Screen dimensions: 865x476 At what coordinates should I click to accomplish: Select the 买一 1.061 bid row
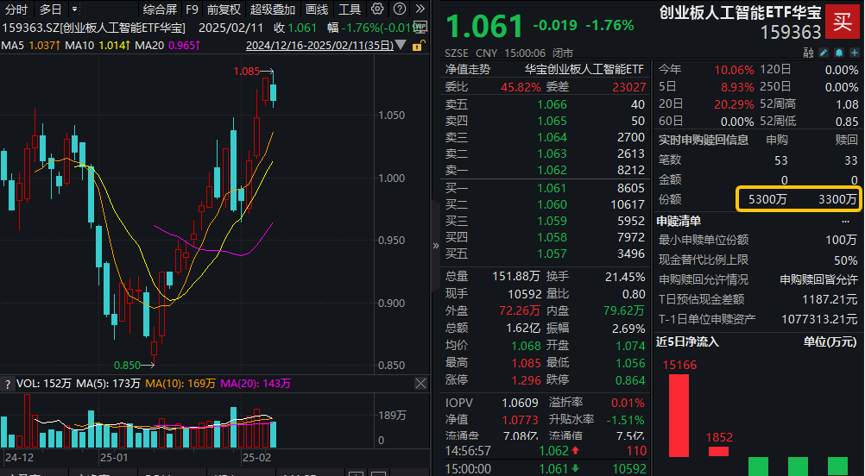pyautogui.click(x=545, y=188)
